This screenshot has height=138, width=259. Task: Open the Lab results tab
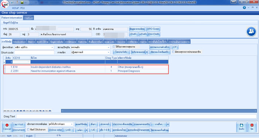(x=110, y=42)
